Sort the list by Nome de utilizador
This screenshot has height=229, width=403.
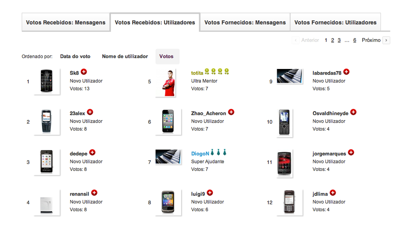click(125, 56)
